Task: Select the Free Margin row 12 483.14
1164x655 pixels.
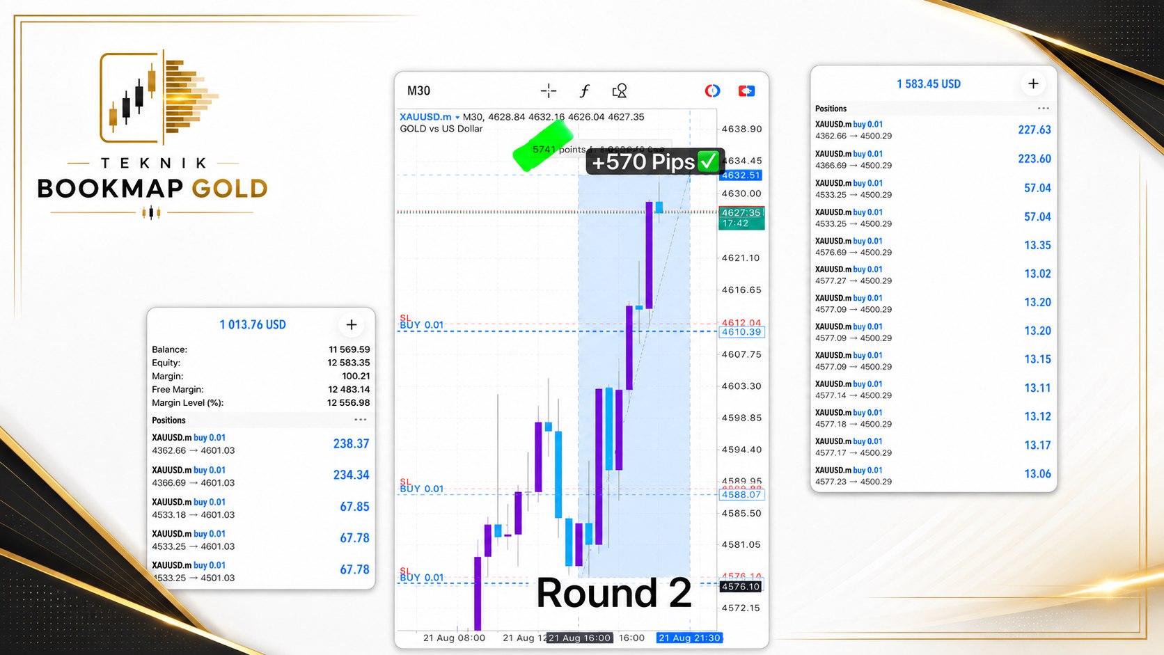Action: (261, 389)
